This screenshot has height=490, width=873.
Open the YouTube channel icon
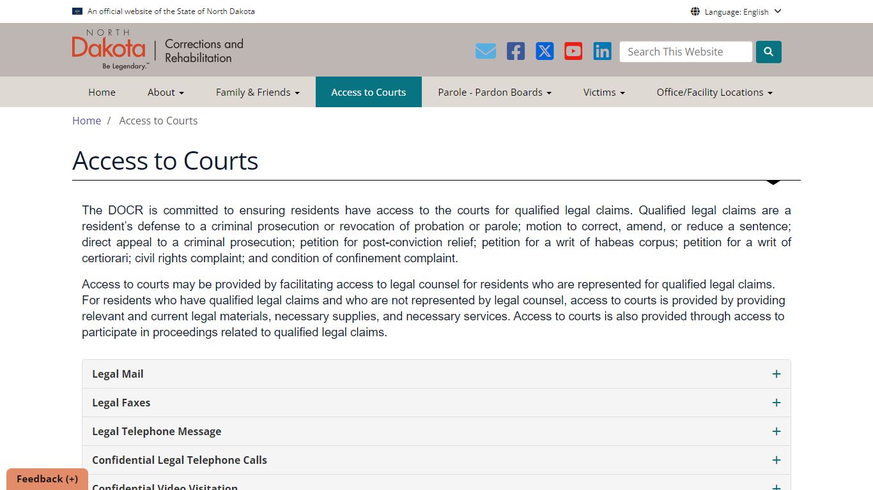pyautogui.click(x=573, y=52)
